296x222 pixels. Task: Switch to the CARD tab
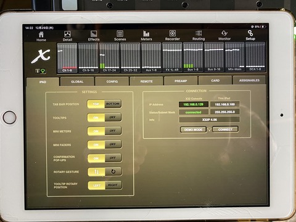pos(215,80)
